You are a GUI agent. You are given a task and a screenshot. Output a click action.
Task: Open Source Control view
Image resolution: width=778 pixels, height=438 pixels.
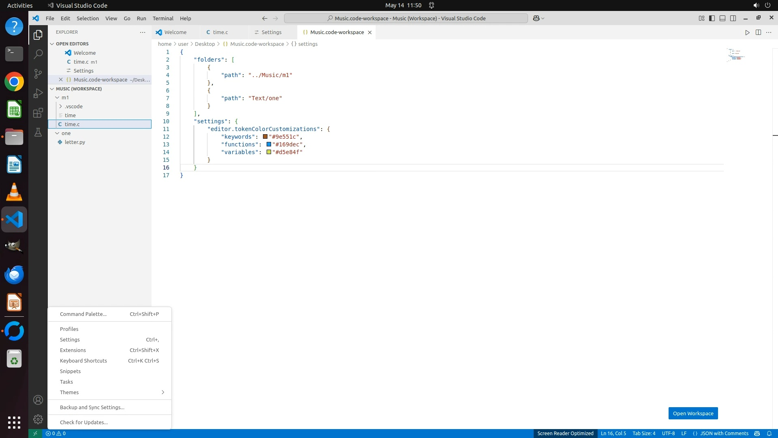tap(38, 74)
